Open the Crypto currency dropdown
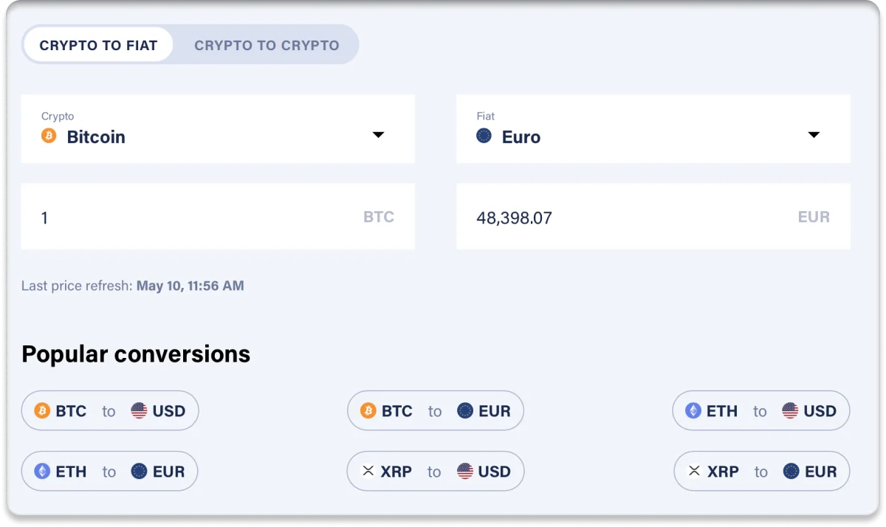 click(x=378, y=135)
